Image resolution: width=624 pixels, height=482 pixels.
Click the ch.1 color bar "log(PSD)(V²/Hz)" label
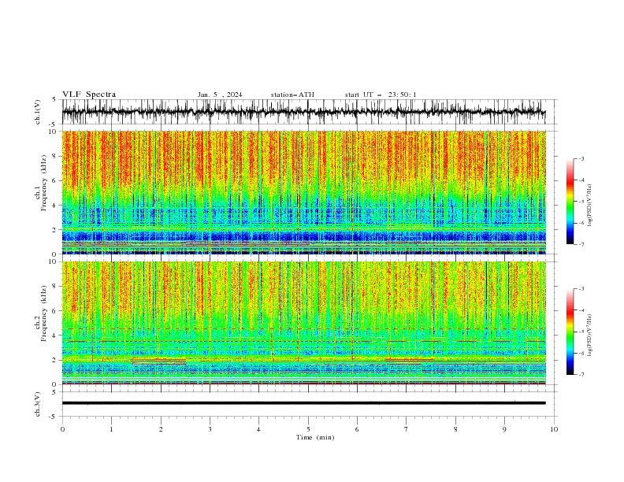[x=590, y=206]
